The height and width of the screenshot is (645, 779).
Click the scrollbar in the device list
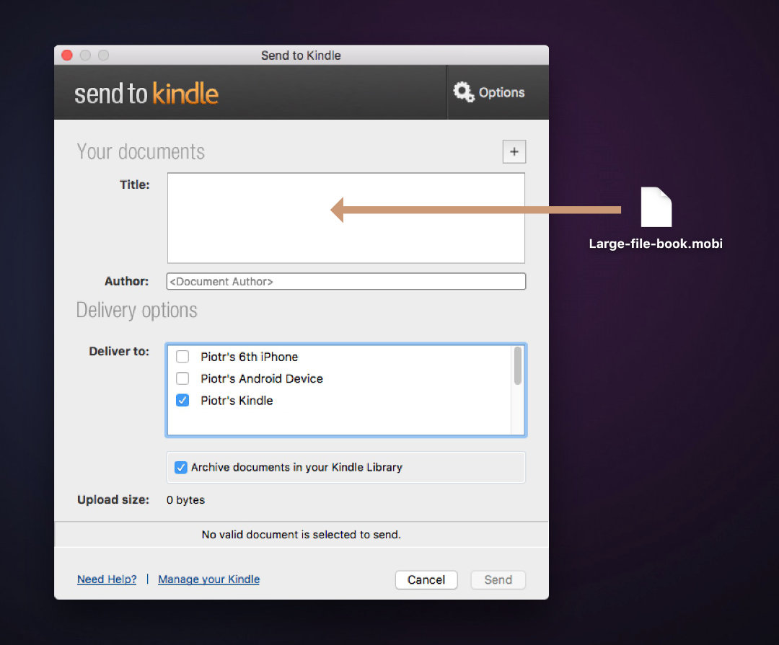pos(518,368)
